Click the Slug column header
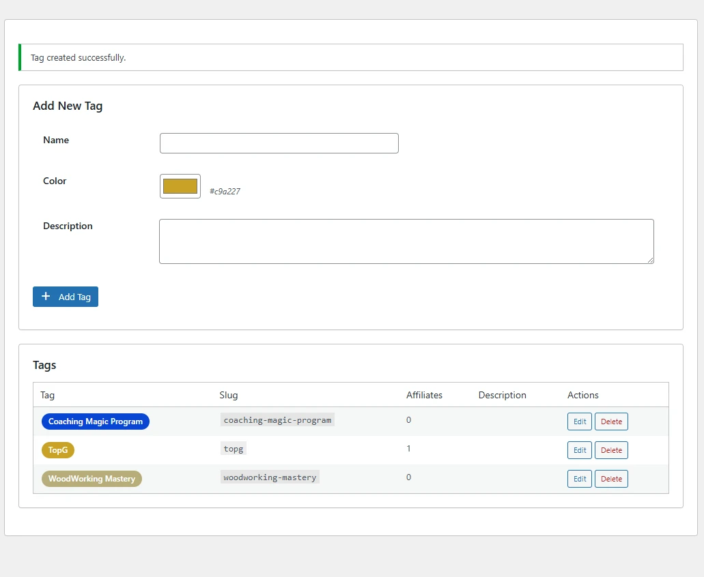Screen dimensions: 704x577 tap(228, 395)
